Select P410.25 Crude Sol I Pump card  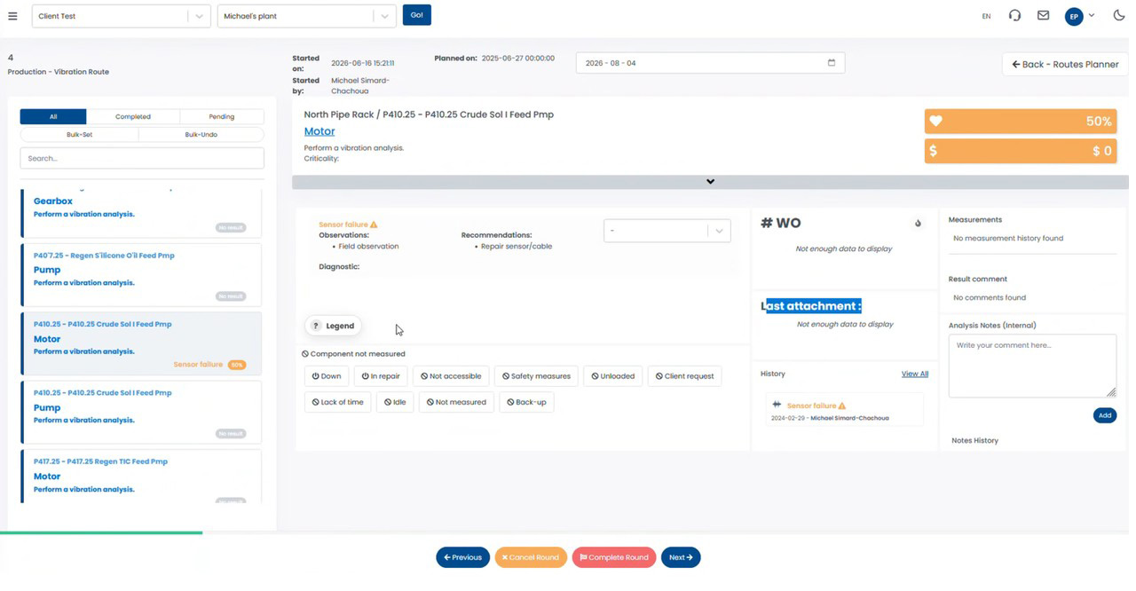pyautogui.click(x=141, y=413)
